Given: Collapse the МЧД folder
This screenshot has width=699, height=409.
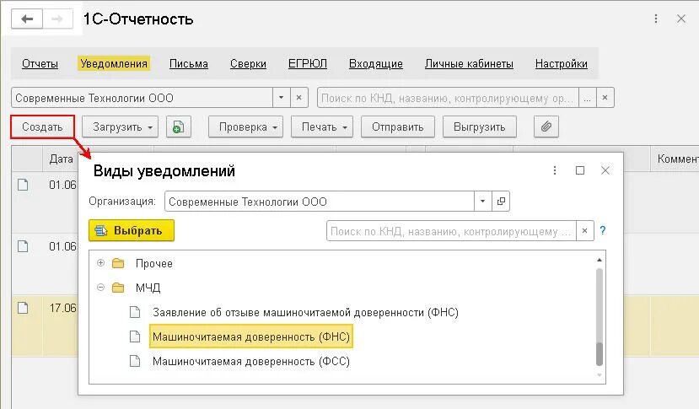Looking at the screenshot, I should 100,288.
